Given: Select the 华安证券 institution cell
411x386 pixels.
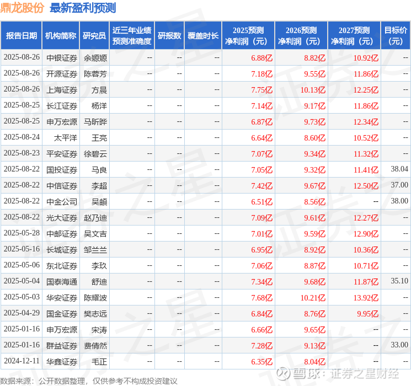Looking at the screenshot, I should coord(62,298).
